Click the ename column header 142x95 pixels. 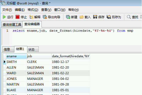(16, 56)
